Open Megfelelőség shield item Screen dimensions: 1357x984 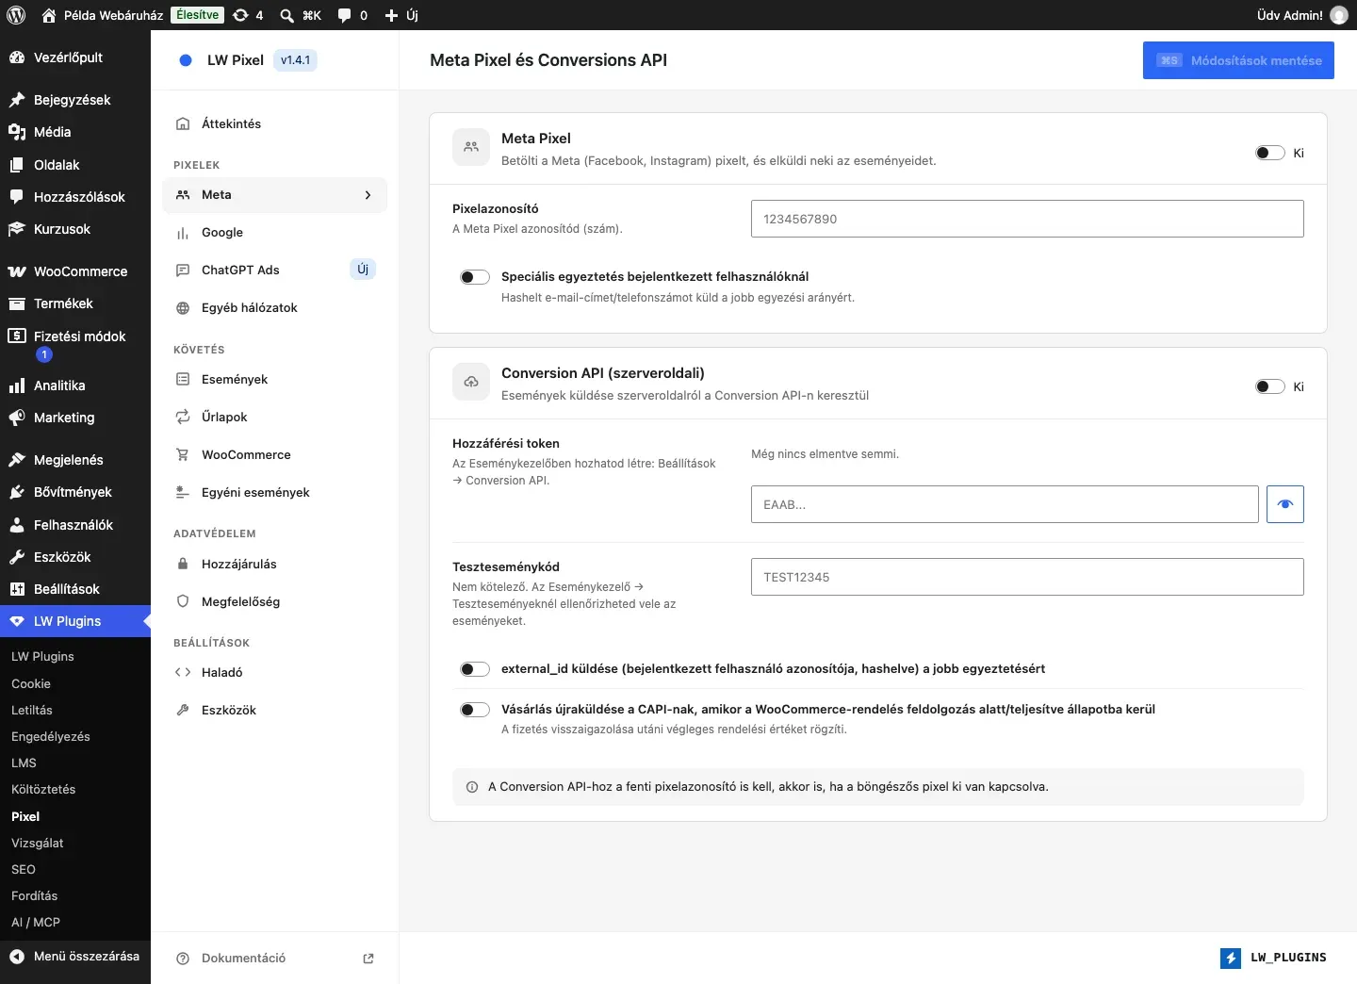275,601
